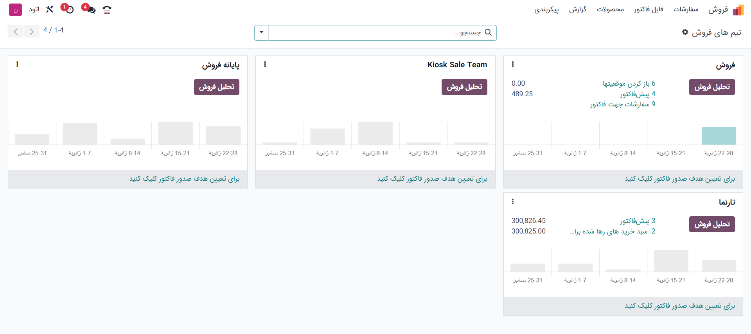The image size is (751, 334).
Task: Click تحلیل فروش button on Kiosk Sale Team
Action: tap(464, 87)
